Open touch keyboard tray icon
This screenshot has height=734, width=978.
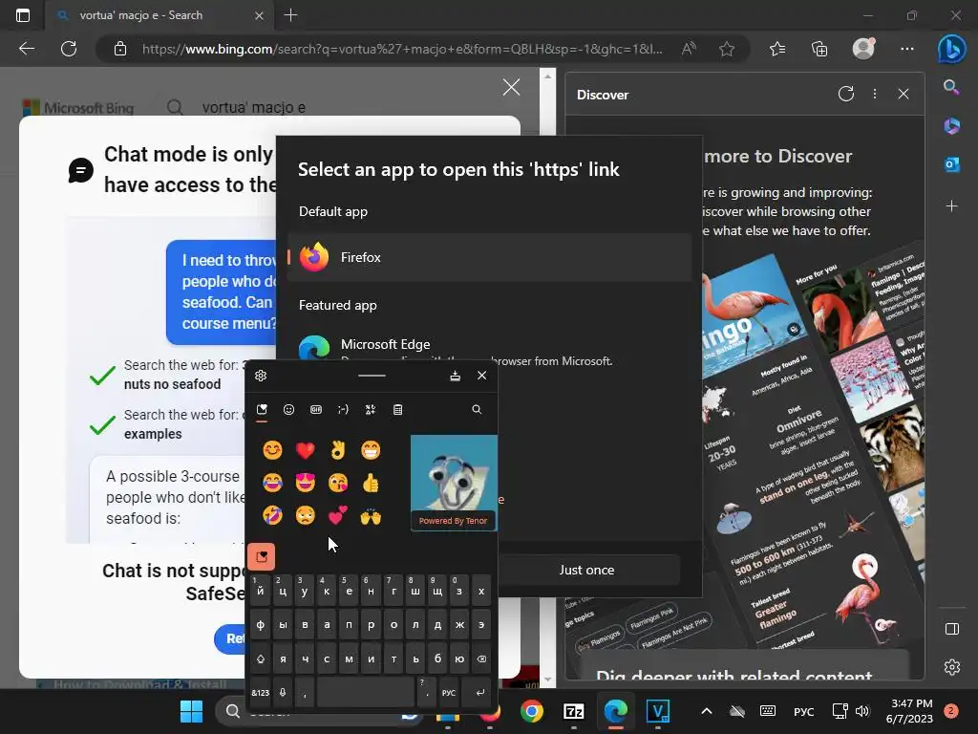coord(768,711)
